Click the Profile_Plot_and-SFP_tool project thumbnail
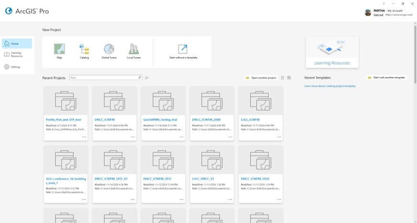The width and height of the screenshot is (417, 223). pyautogui.click(x=66, y=101)
